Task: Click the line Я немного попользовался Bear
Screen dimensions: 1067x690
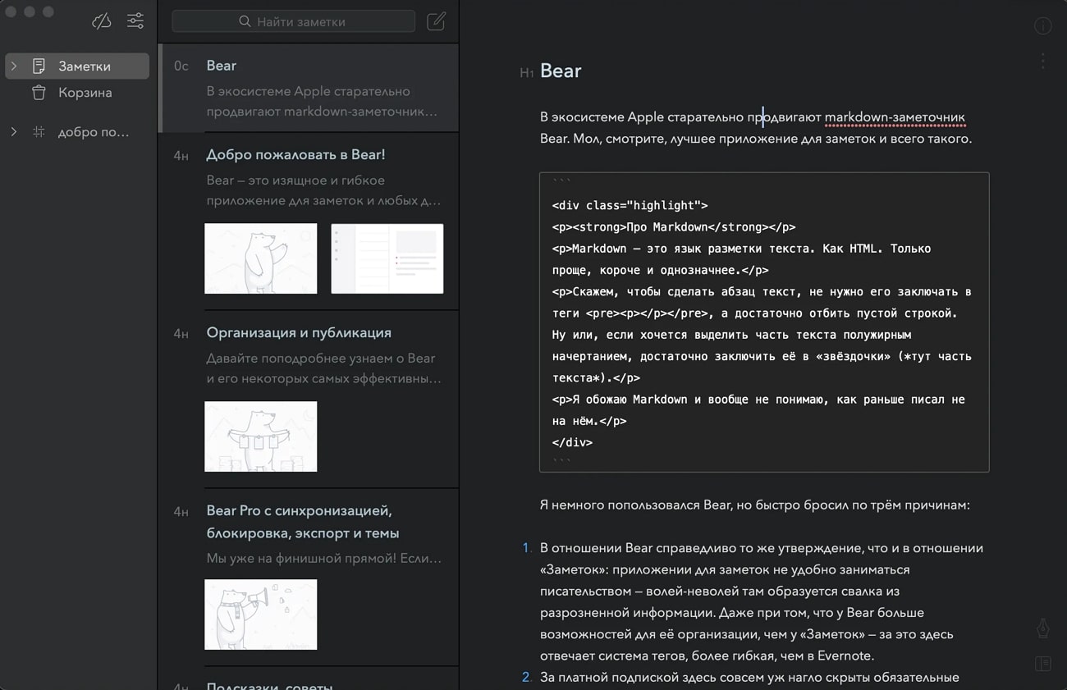Action: coord(755,505)
